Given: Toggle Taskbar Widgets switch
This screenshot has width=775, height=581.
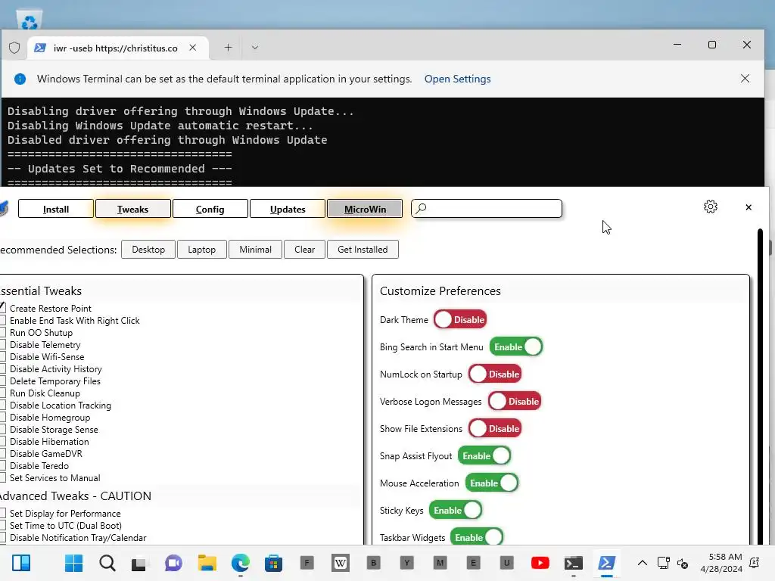Looking at the screenshot, I should tap(477, 537).
